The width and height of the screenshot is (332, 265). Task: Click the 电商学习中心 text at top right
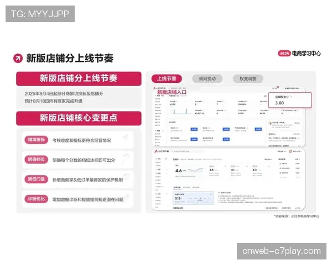306,54
